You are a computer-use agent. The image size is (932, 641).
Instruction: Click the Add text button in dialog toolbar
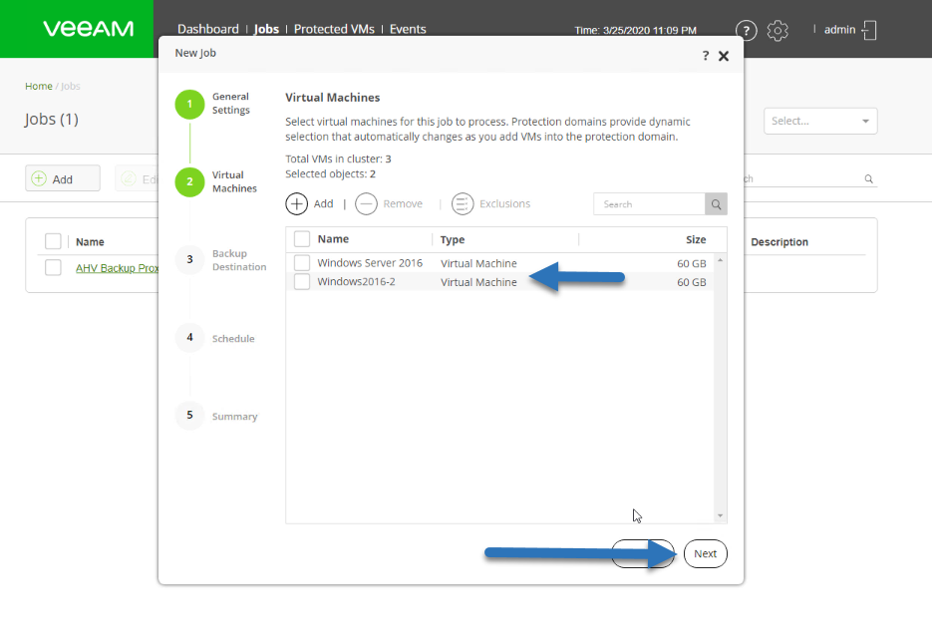pyautogui.click(x=323, y=204)
